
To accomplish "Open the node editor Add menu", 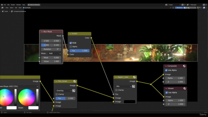I will pos(16,8).
